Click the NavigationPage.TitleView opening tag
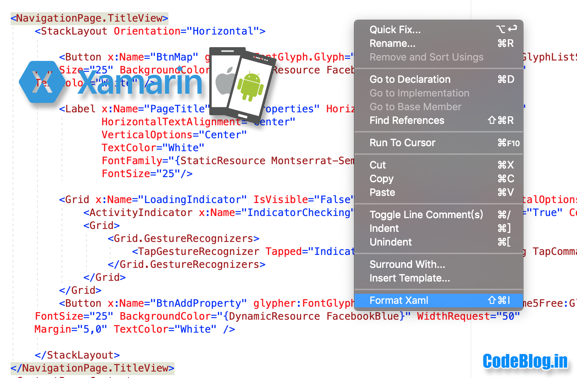This screenshot has width=577, height=378. (89, 18)
